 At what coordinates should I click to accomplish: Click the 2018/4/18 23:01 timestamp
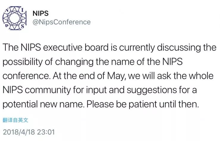[x=29, y=131]
